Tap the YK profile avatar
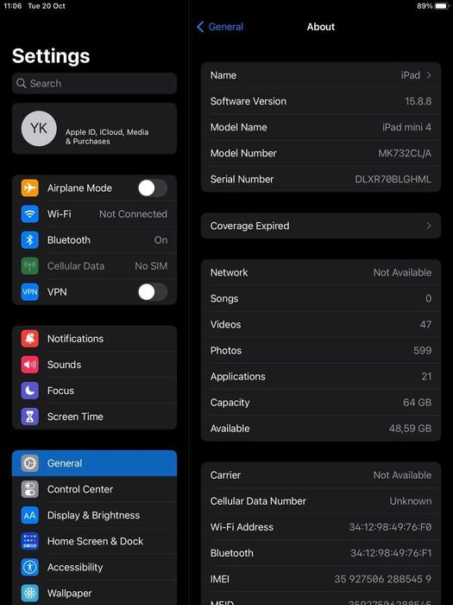 (39, 129)
